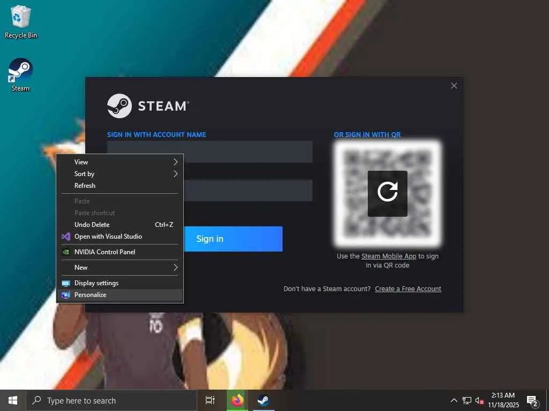Click the Steam taskbar icon
Image resolution: width=549 pixels, height=411 pixels.
[x=263, y=400]
